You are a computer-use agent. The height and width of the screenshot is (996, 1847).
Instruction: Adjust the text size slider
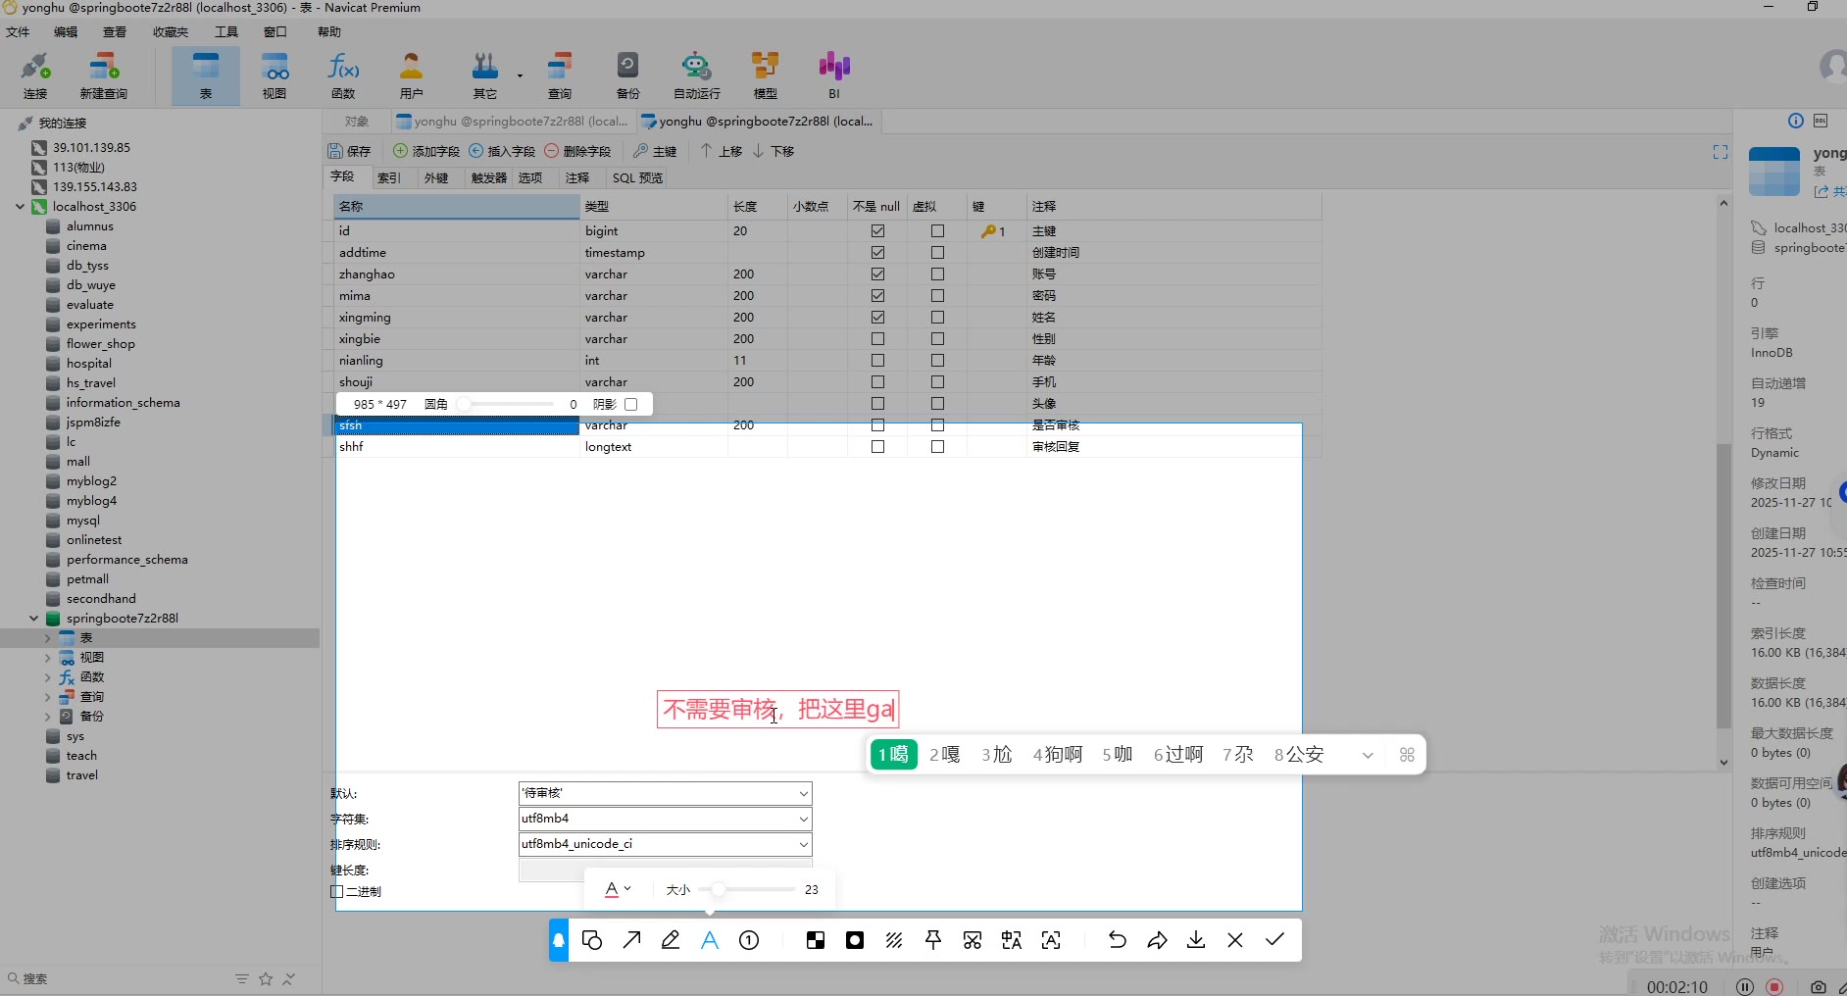[x=719, y=889]
